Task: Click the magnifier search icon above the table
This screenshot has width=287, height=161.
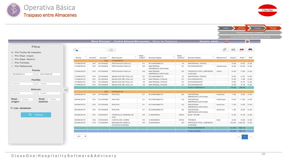Action: point(75,50)
